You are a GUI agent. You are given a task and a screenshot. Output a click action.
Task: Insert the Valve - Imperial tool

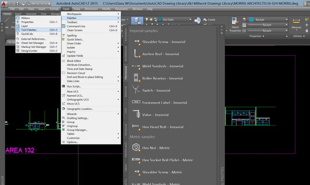150,115
